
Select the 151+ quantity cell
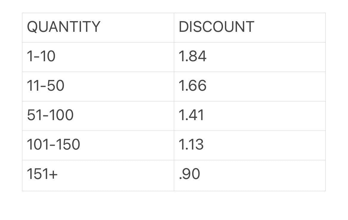tap(42, 174)
